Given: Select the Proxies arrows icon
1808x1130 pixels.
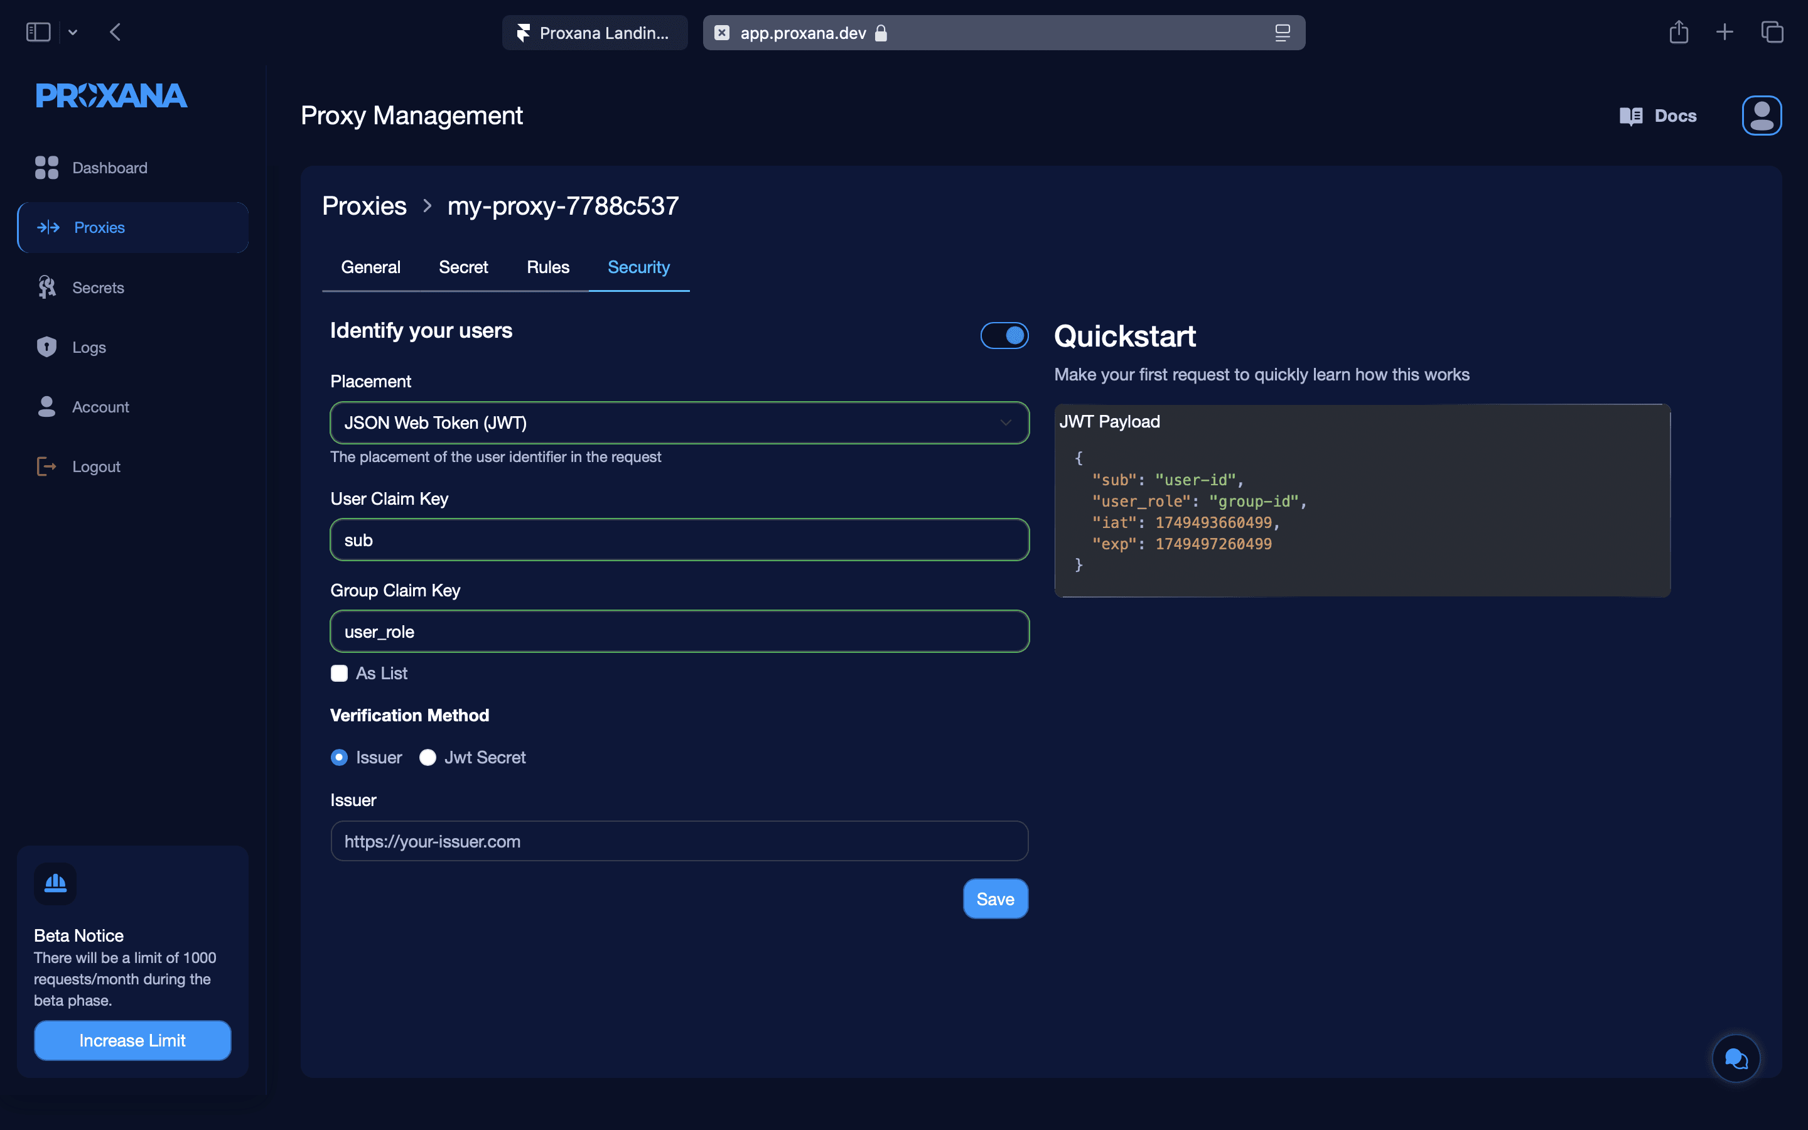Looking at the screenshot, I should (x=48, y=227).
